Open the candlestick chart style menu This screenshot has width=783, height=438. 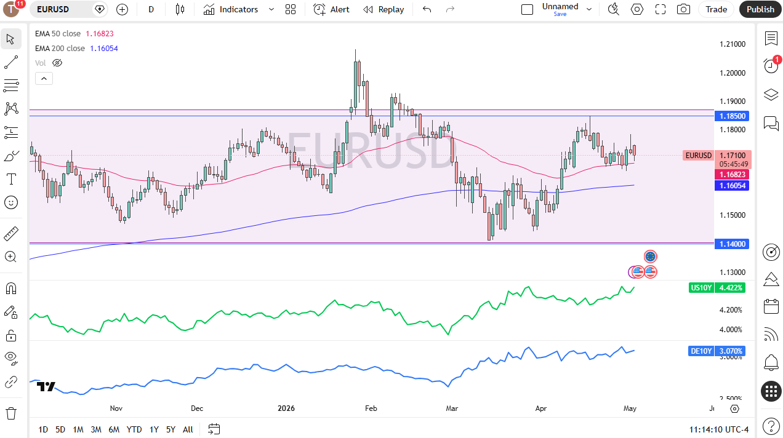[180, 9]
